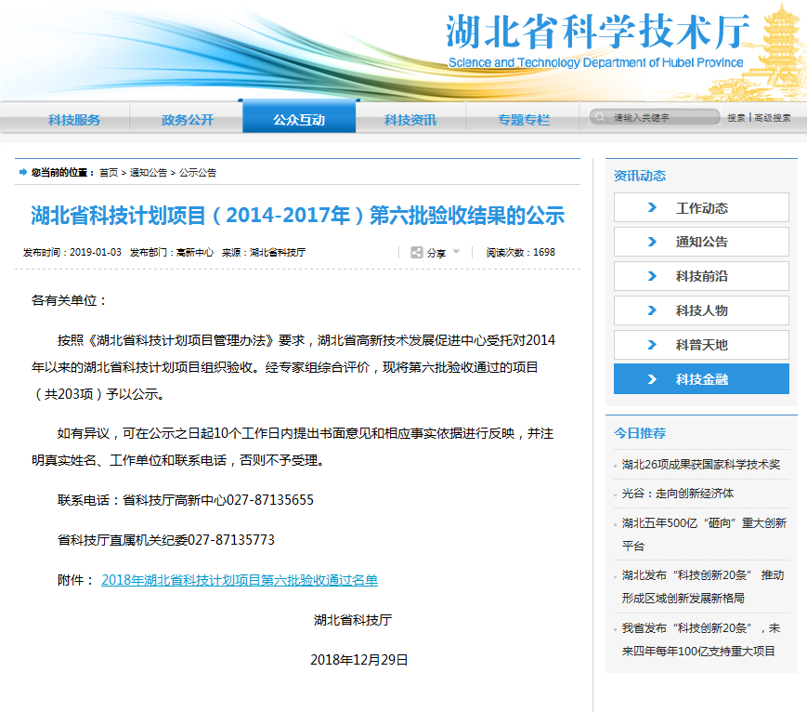Type in the keyword search field
This screenshot has height=712, width=807.
[661, 118]
